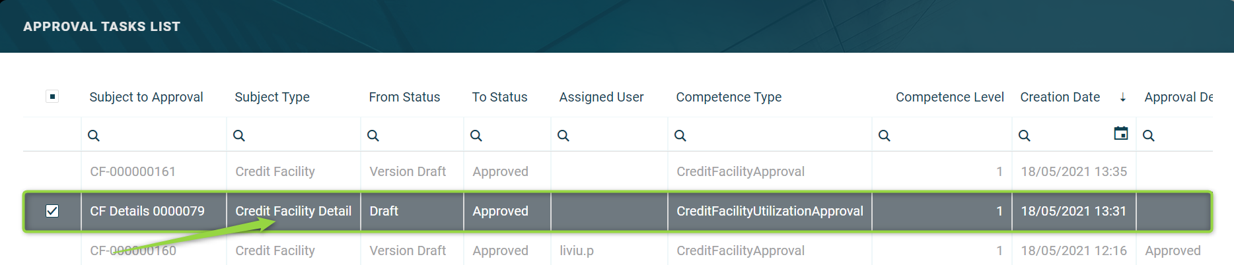This screenshot has width=1234, height=265.
Task: Click search icon in Competence Level filter
Action: pyautogui.click(x=885, y=136)
